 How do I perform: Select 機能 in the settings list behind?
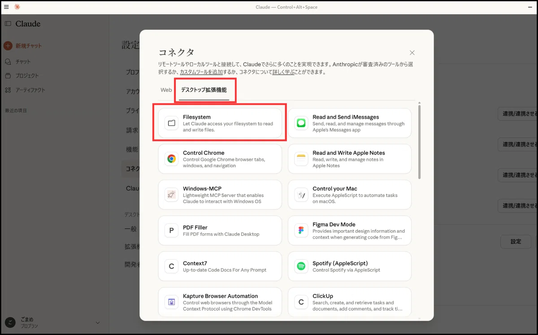[x=132, y=149]
